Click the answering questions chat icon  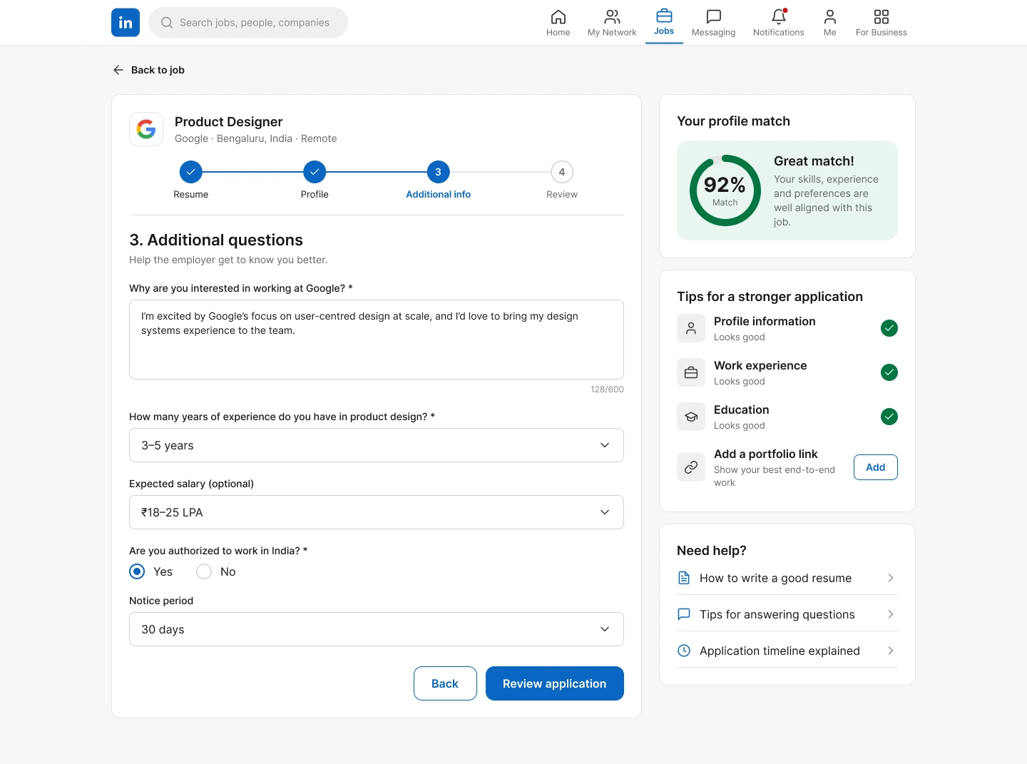pyautogui.click(x=684, y=614)
